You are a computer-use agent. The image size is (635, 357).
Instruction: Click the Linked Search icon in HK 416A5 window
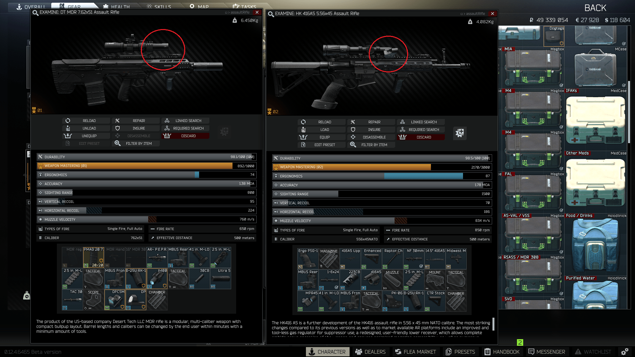[402, 122]
